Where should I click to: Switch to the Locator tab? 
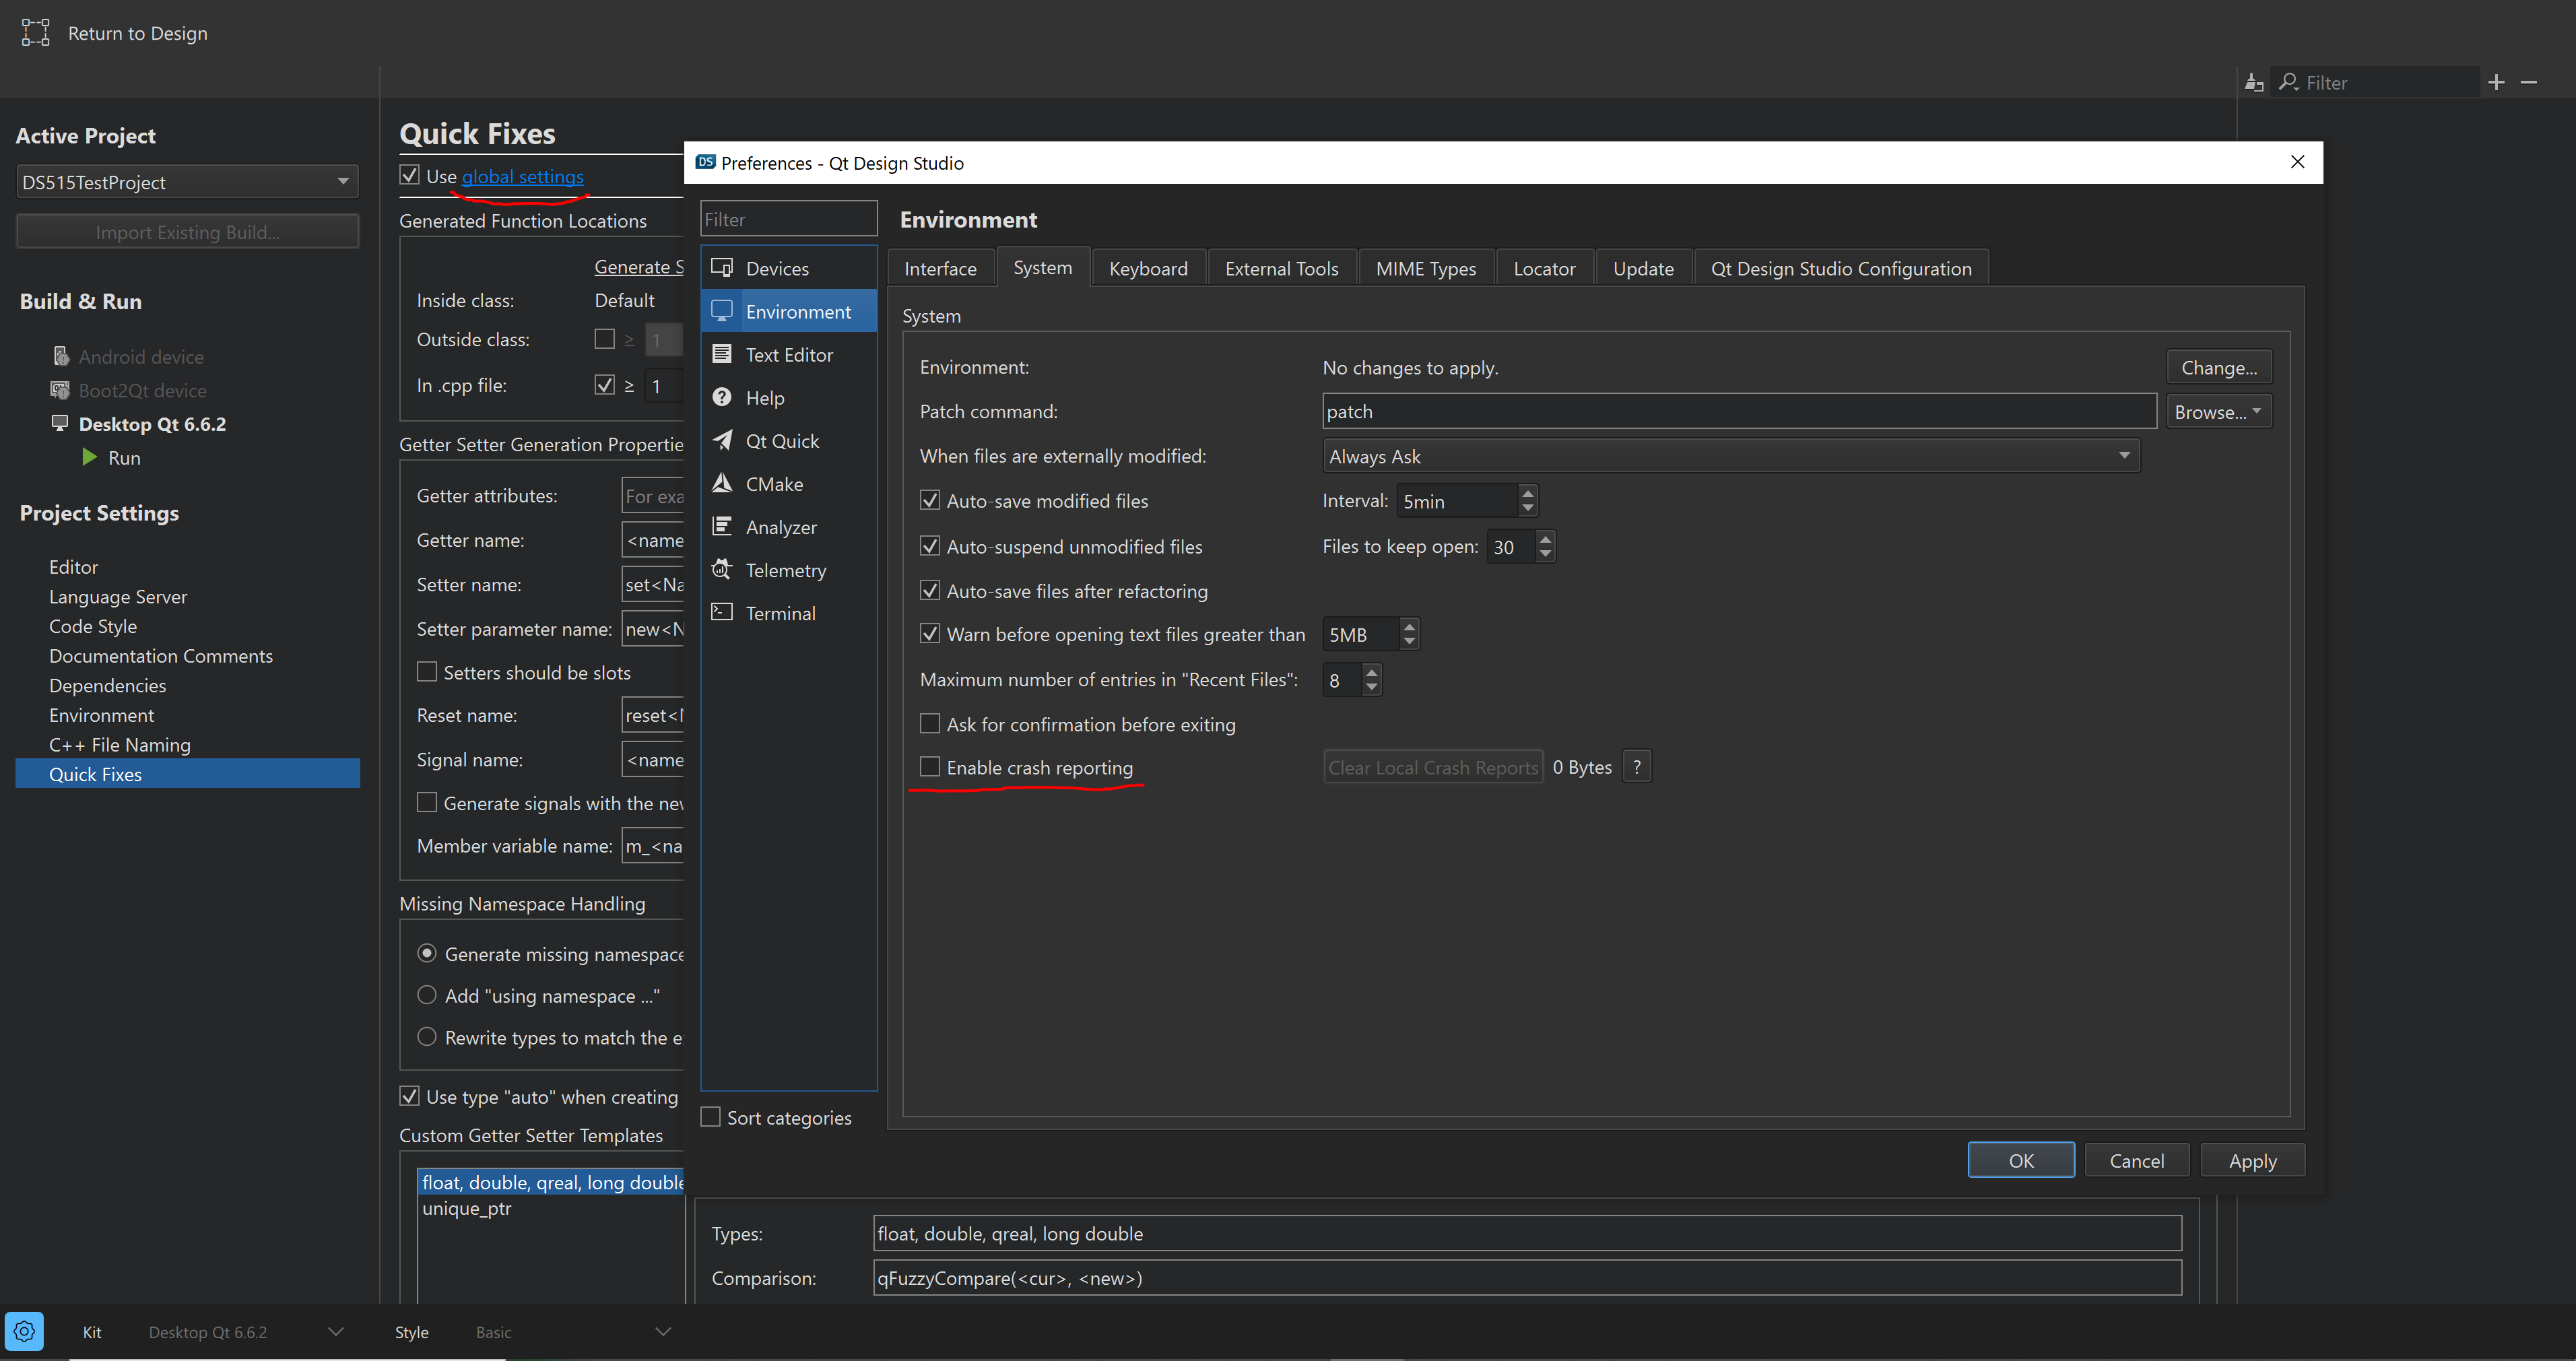tap(1544, 268)
